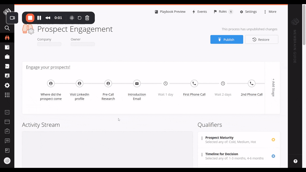Viewport: 306px width, 172px height.
Task: Open Playbook Preview
Action: click(x=170, y=12)
